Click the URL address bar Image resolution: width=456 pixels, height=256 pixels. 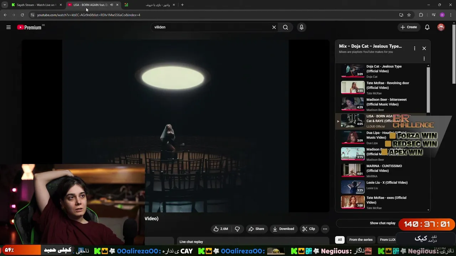[x=214, y=15]
